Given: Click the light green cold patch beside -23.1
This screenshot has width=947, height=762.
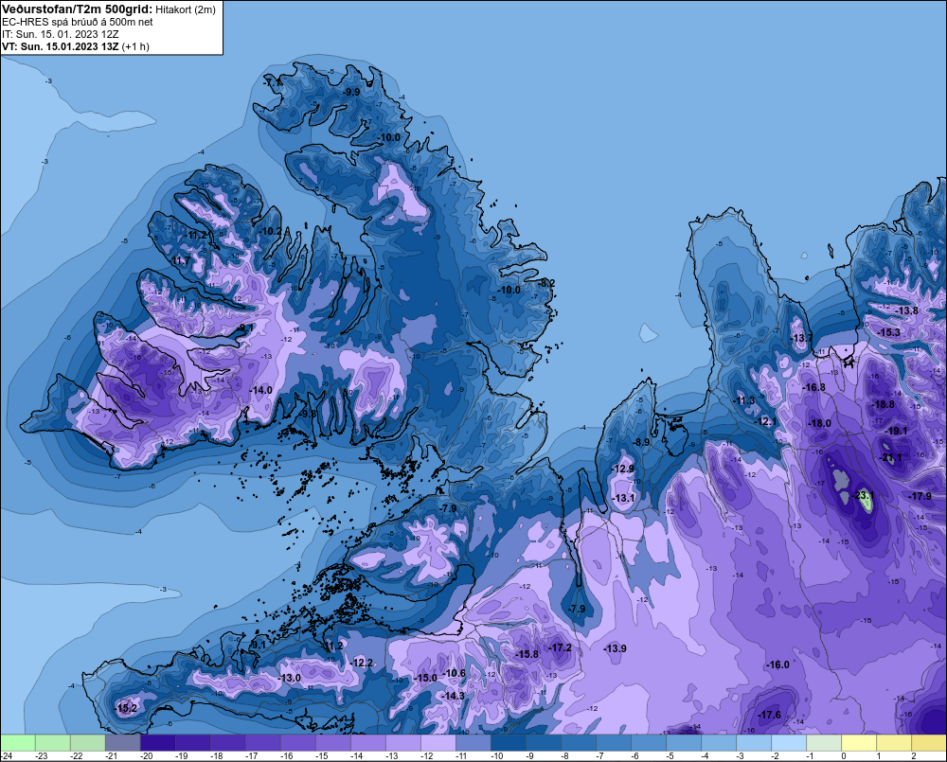Looking at the screenshot, I should (867, 504).
